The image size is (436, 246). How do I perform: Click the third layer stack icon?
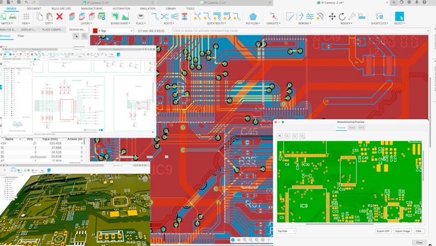(x=91, y=17)
